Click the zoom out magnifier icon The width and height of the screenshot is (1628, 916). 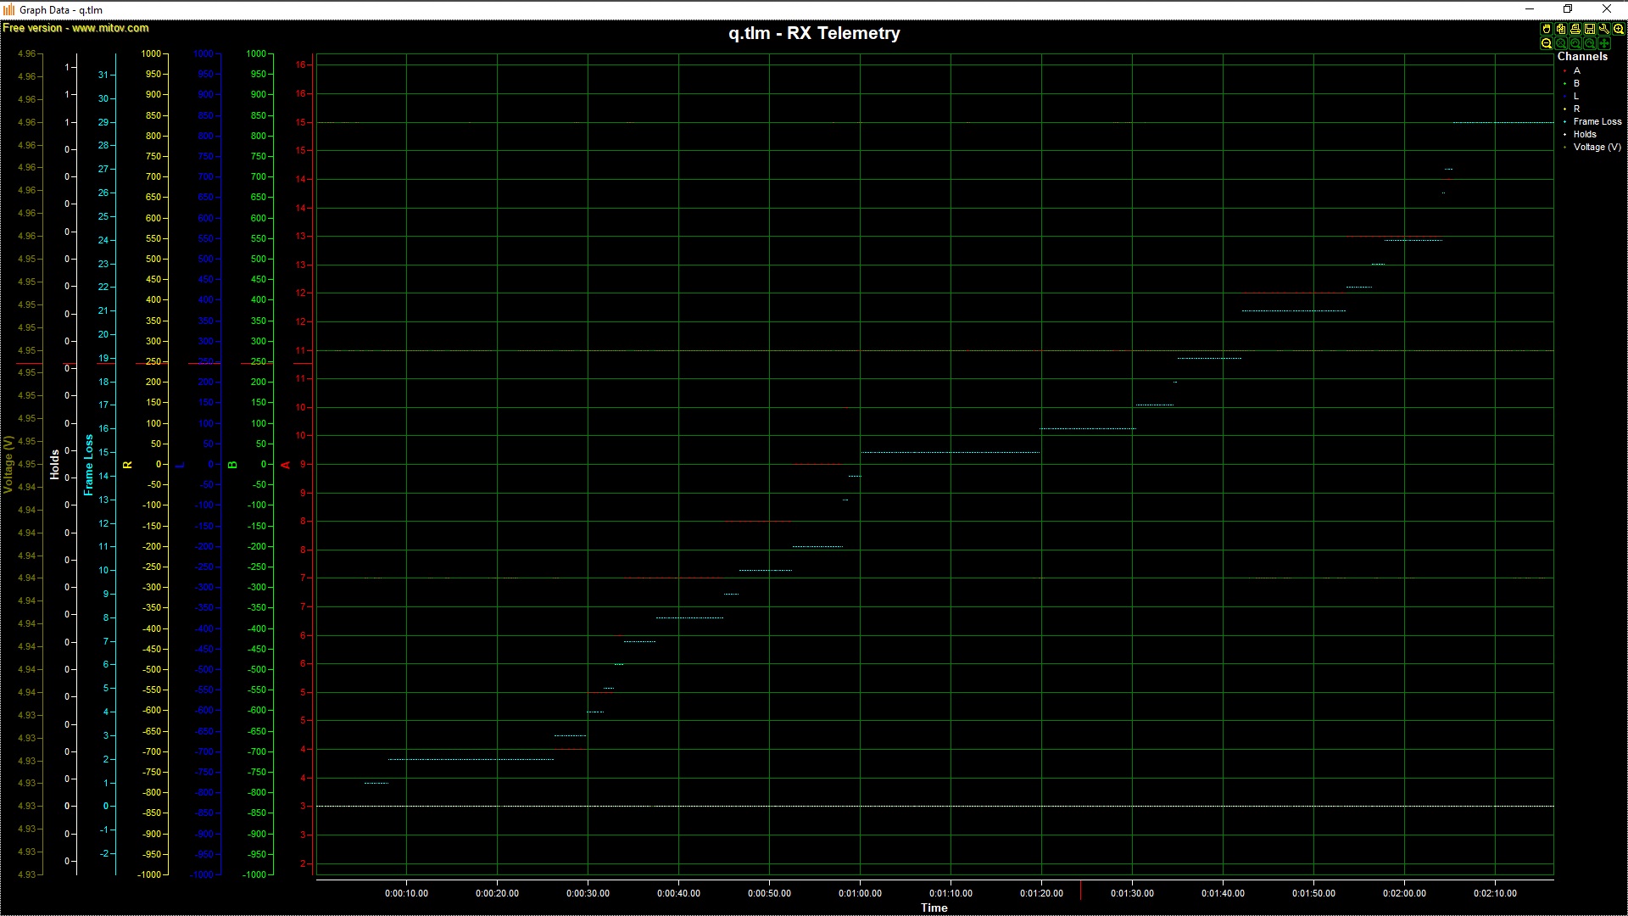click(x=1547, y=43)
